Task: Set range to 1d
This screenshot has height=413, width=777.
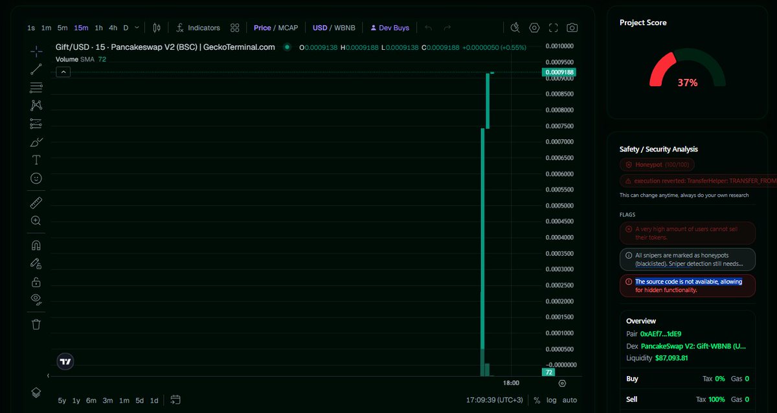Action: pyautogui.click(x=154, y=400)
